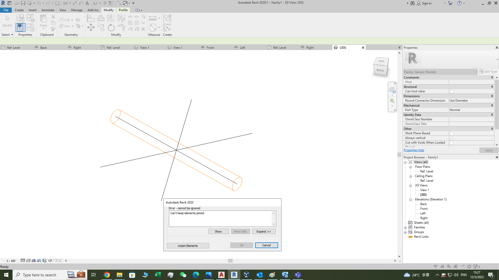The width and height of the screenshot is (499, 280).
Task: Click the TOP face of the ViewCube
Action: 381,61
